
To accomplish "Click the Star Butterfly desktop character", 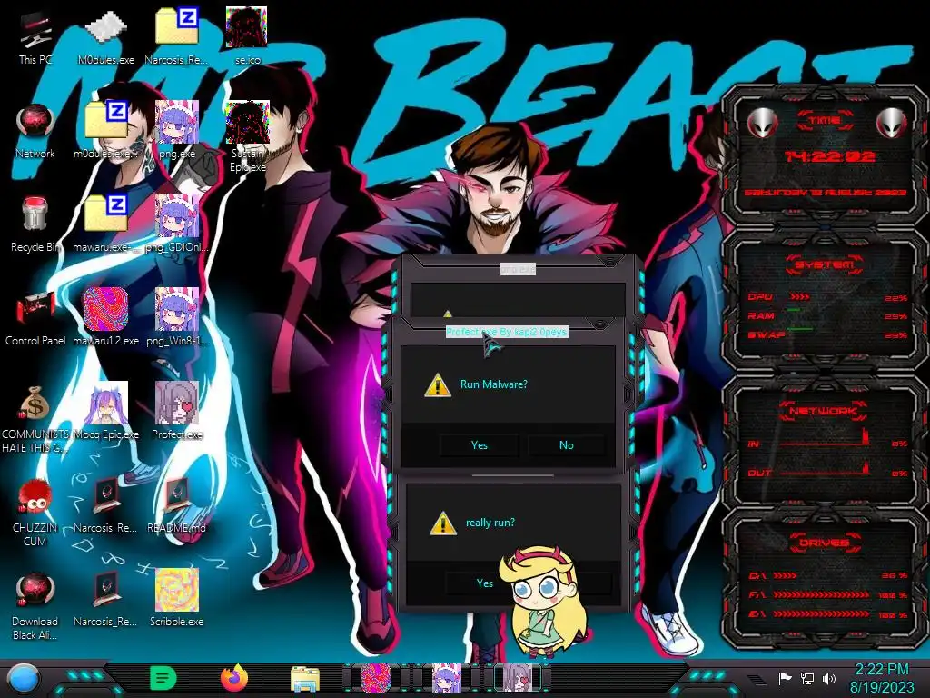I will pyautogui.click(x=544, y=601).
